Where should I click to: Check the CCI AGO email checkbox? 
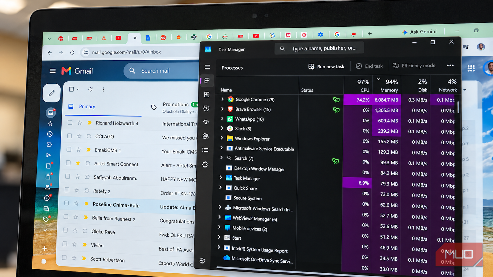tap(69, 136)
